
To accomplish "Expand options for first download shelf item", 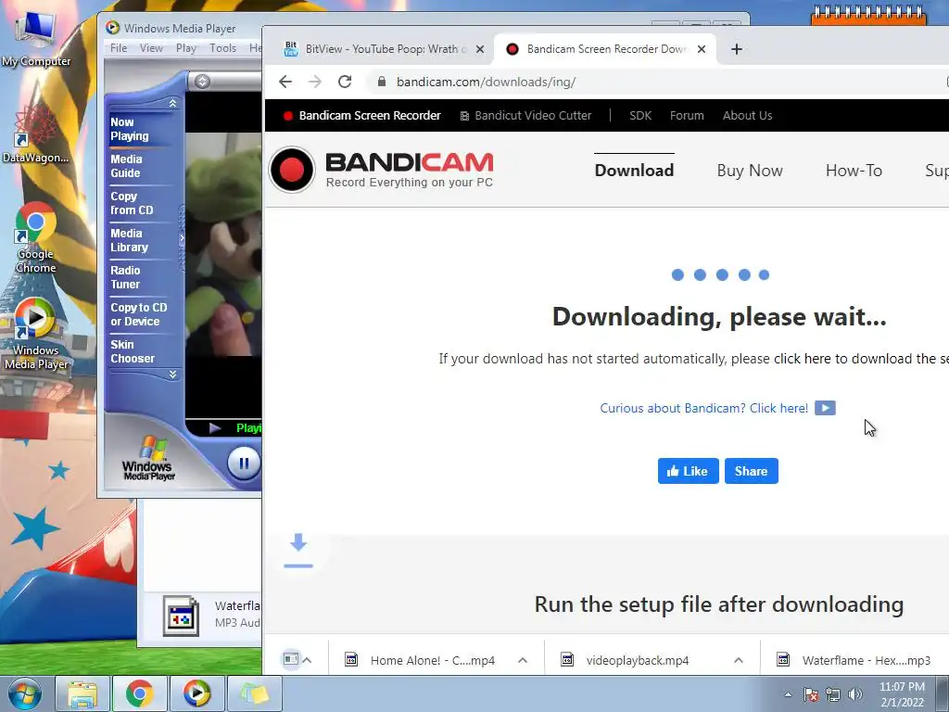I will click(x=307, y=660).
